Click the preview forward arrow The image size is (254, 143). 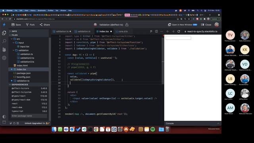coord(173,31)
